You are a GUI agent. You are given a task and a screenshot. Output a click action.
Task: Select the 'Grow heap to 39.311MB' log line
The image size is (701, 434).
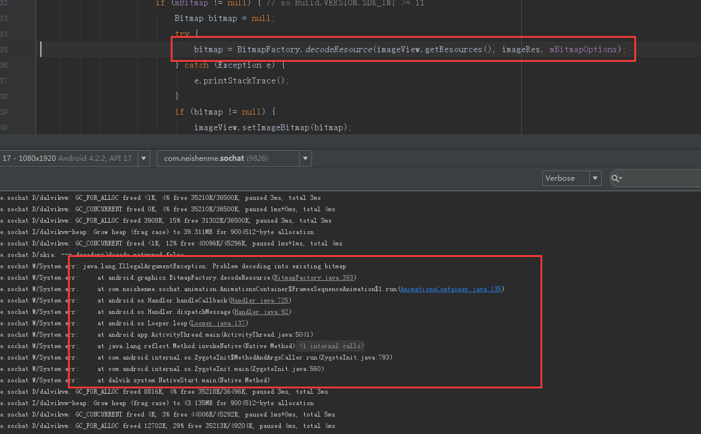[x=157, y=232]
